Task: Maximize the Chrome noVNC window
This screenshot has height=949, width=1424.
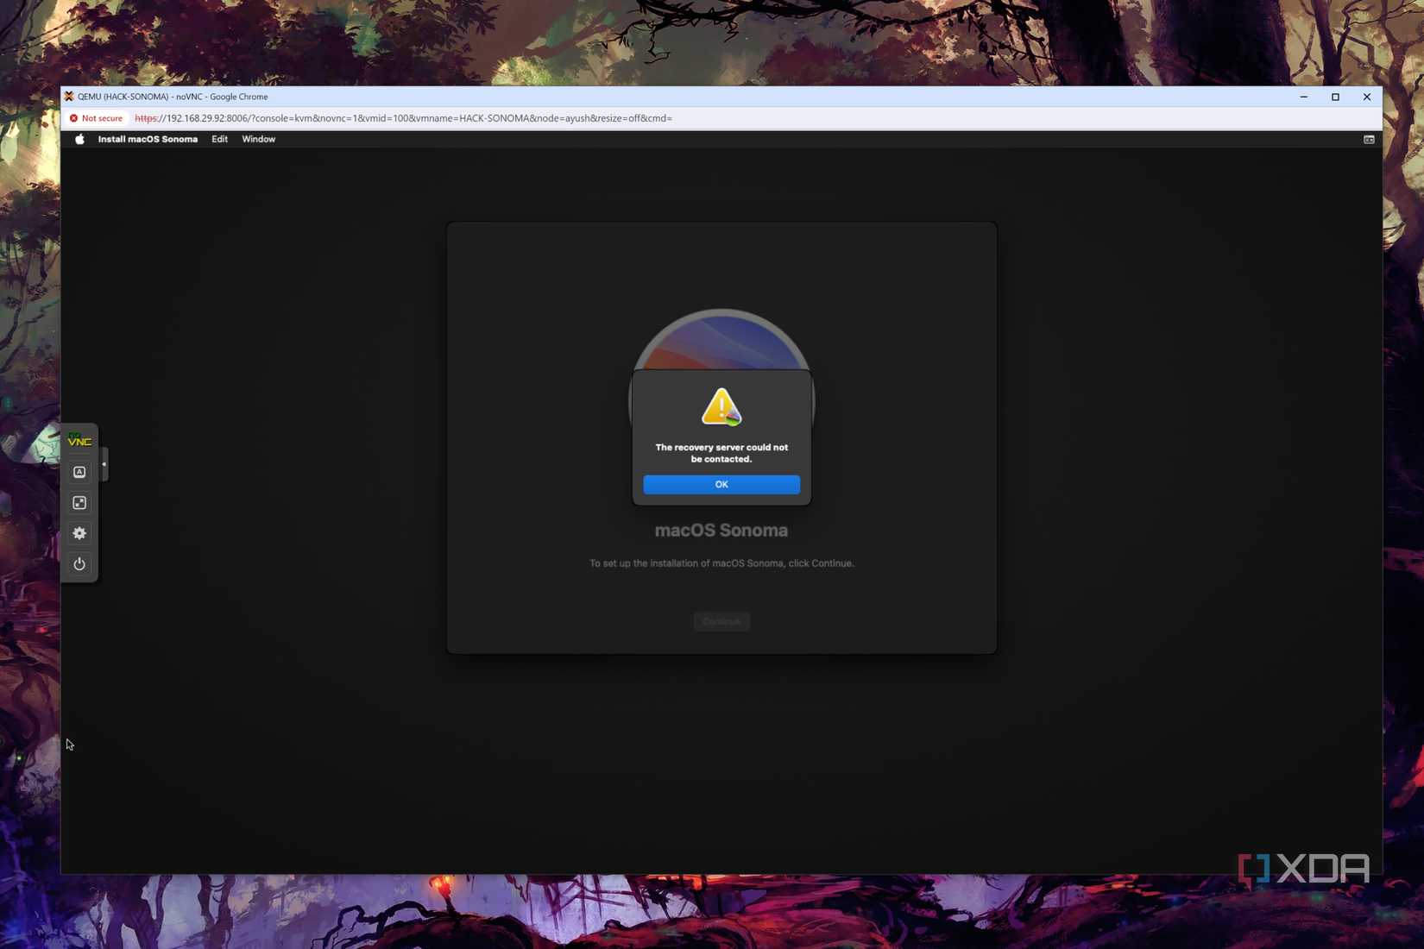Action: pyautogui.click(x=1335, y=97)
